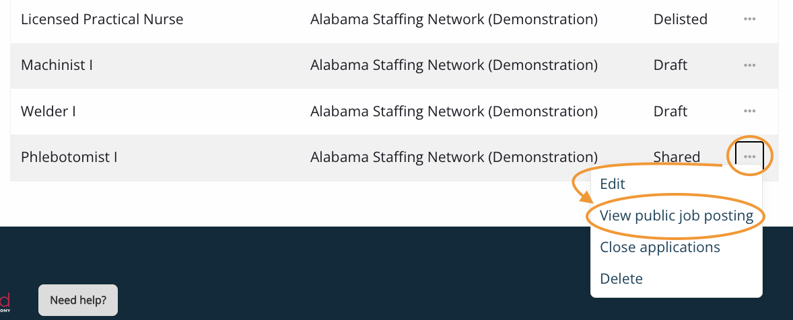Screen dimensions: 793x320
Task: Open the actions menu for Licensed Practical Nurse
Action: click(749, 19)
